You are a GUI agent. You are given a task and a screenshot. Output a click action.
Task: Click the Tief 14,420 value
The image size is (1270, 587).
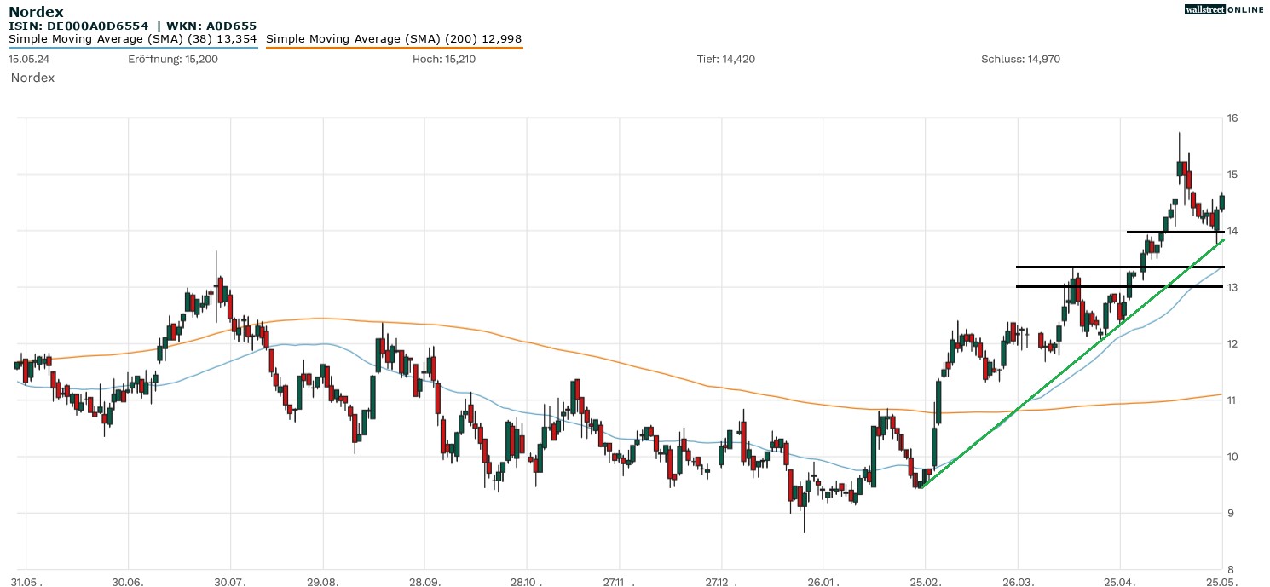pyautogui.click(x=725, y=59)
